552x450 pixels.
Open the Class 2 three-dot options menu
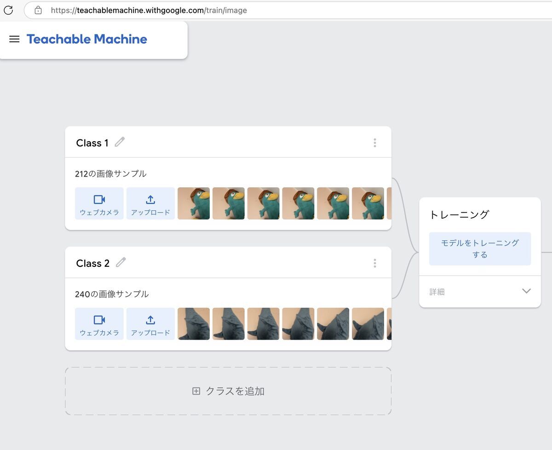coord(375,263)
